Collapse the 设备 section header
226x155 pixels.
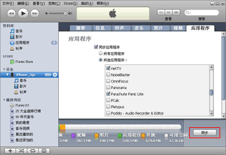tap(4, 69)
